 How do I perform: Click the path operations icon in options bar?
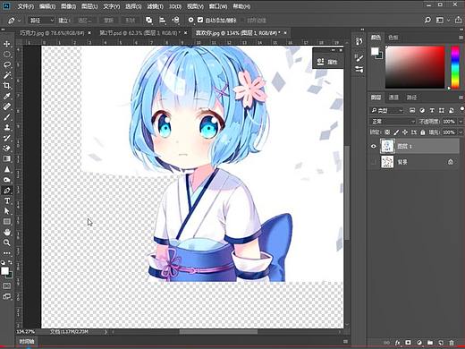tap(148, 21)
